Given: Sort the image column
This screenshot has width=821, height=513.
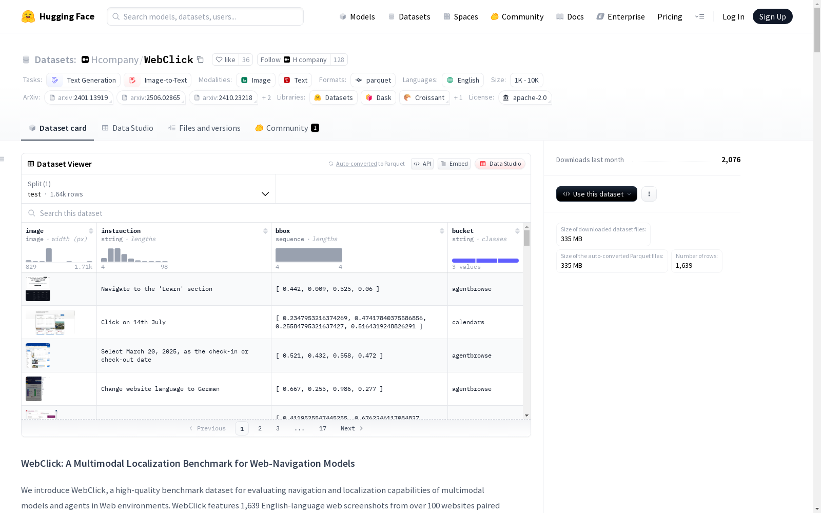Looking at the screenshot, I should (x=91, y=231).
